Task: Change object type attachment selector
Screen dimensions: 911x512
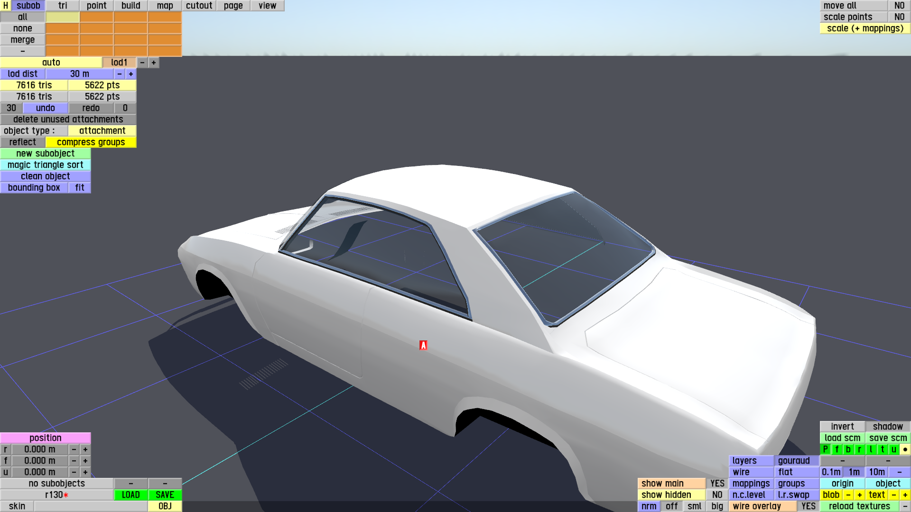Action: 102,131
